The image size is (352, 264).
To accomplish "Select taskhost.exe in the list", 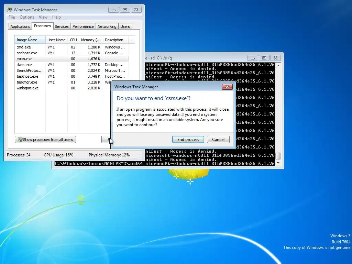I will [71, 76].
